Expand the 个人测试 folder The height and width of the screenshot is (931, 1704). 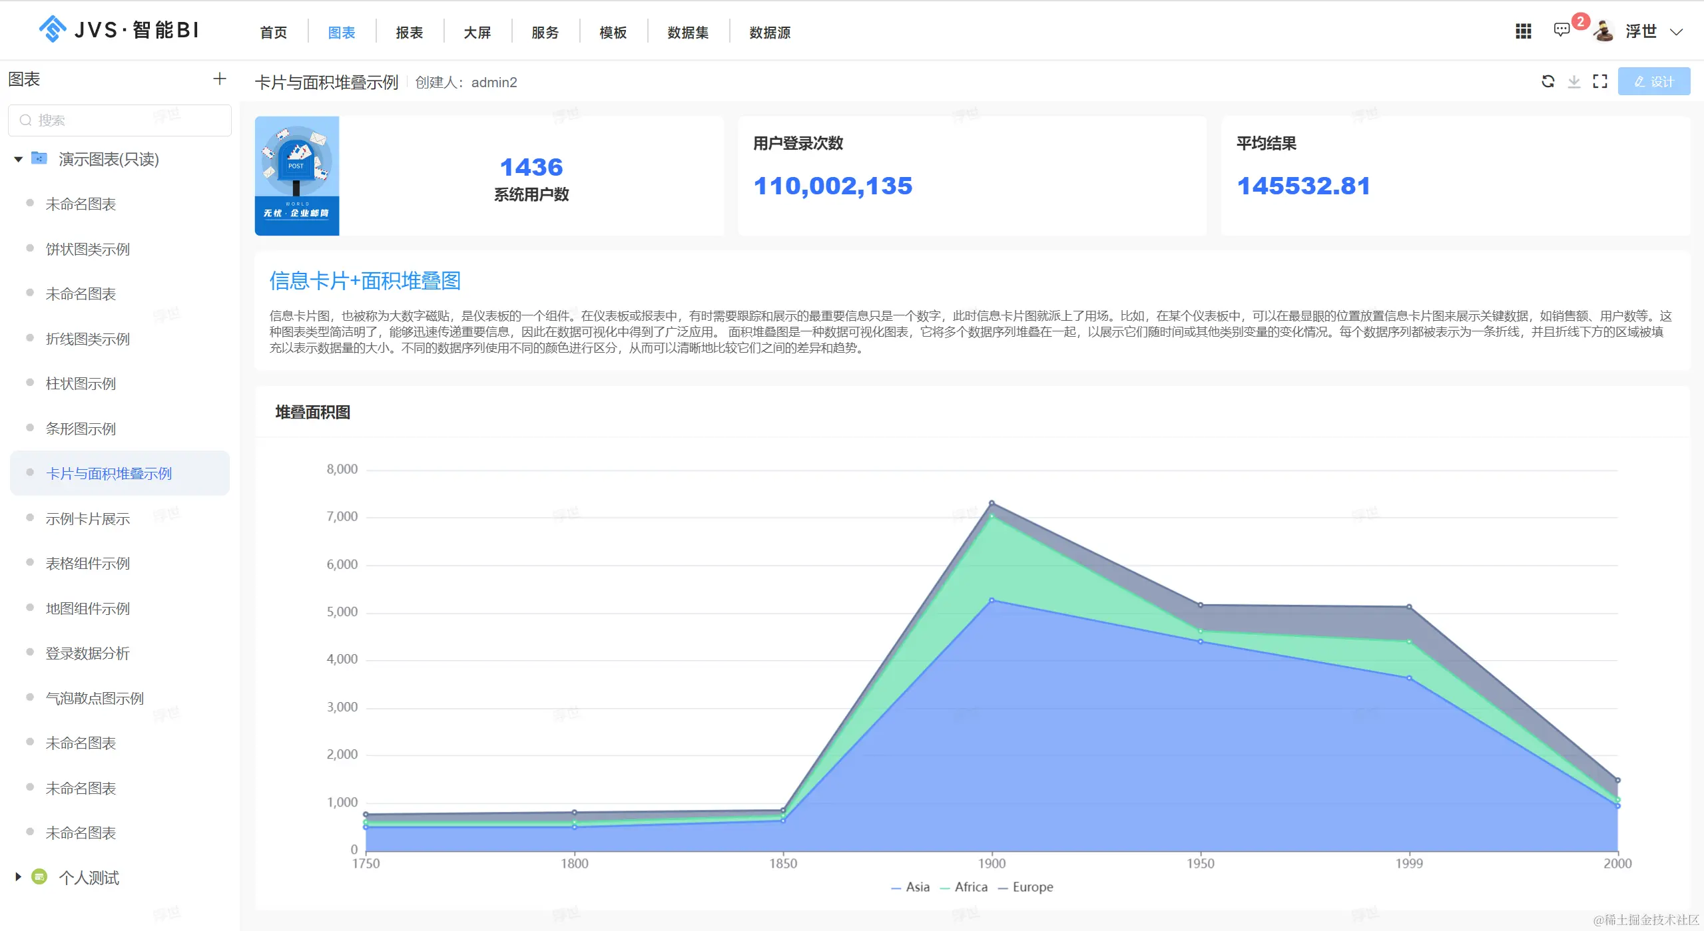tap(18, 877)
